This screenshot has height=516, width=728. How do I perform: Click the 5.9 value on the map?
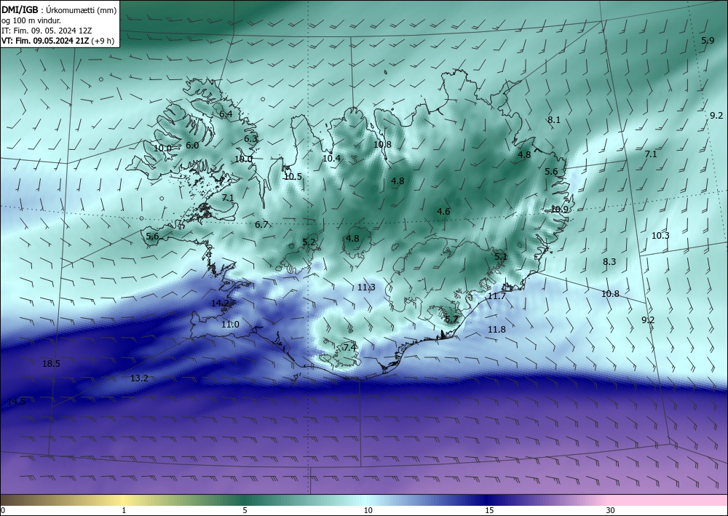[x=708, y=41]
